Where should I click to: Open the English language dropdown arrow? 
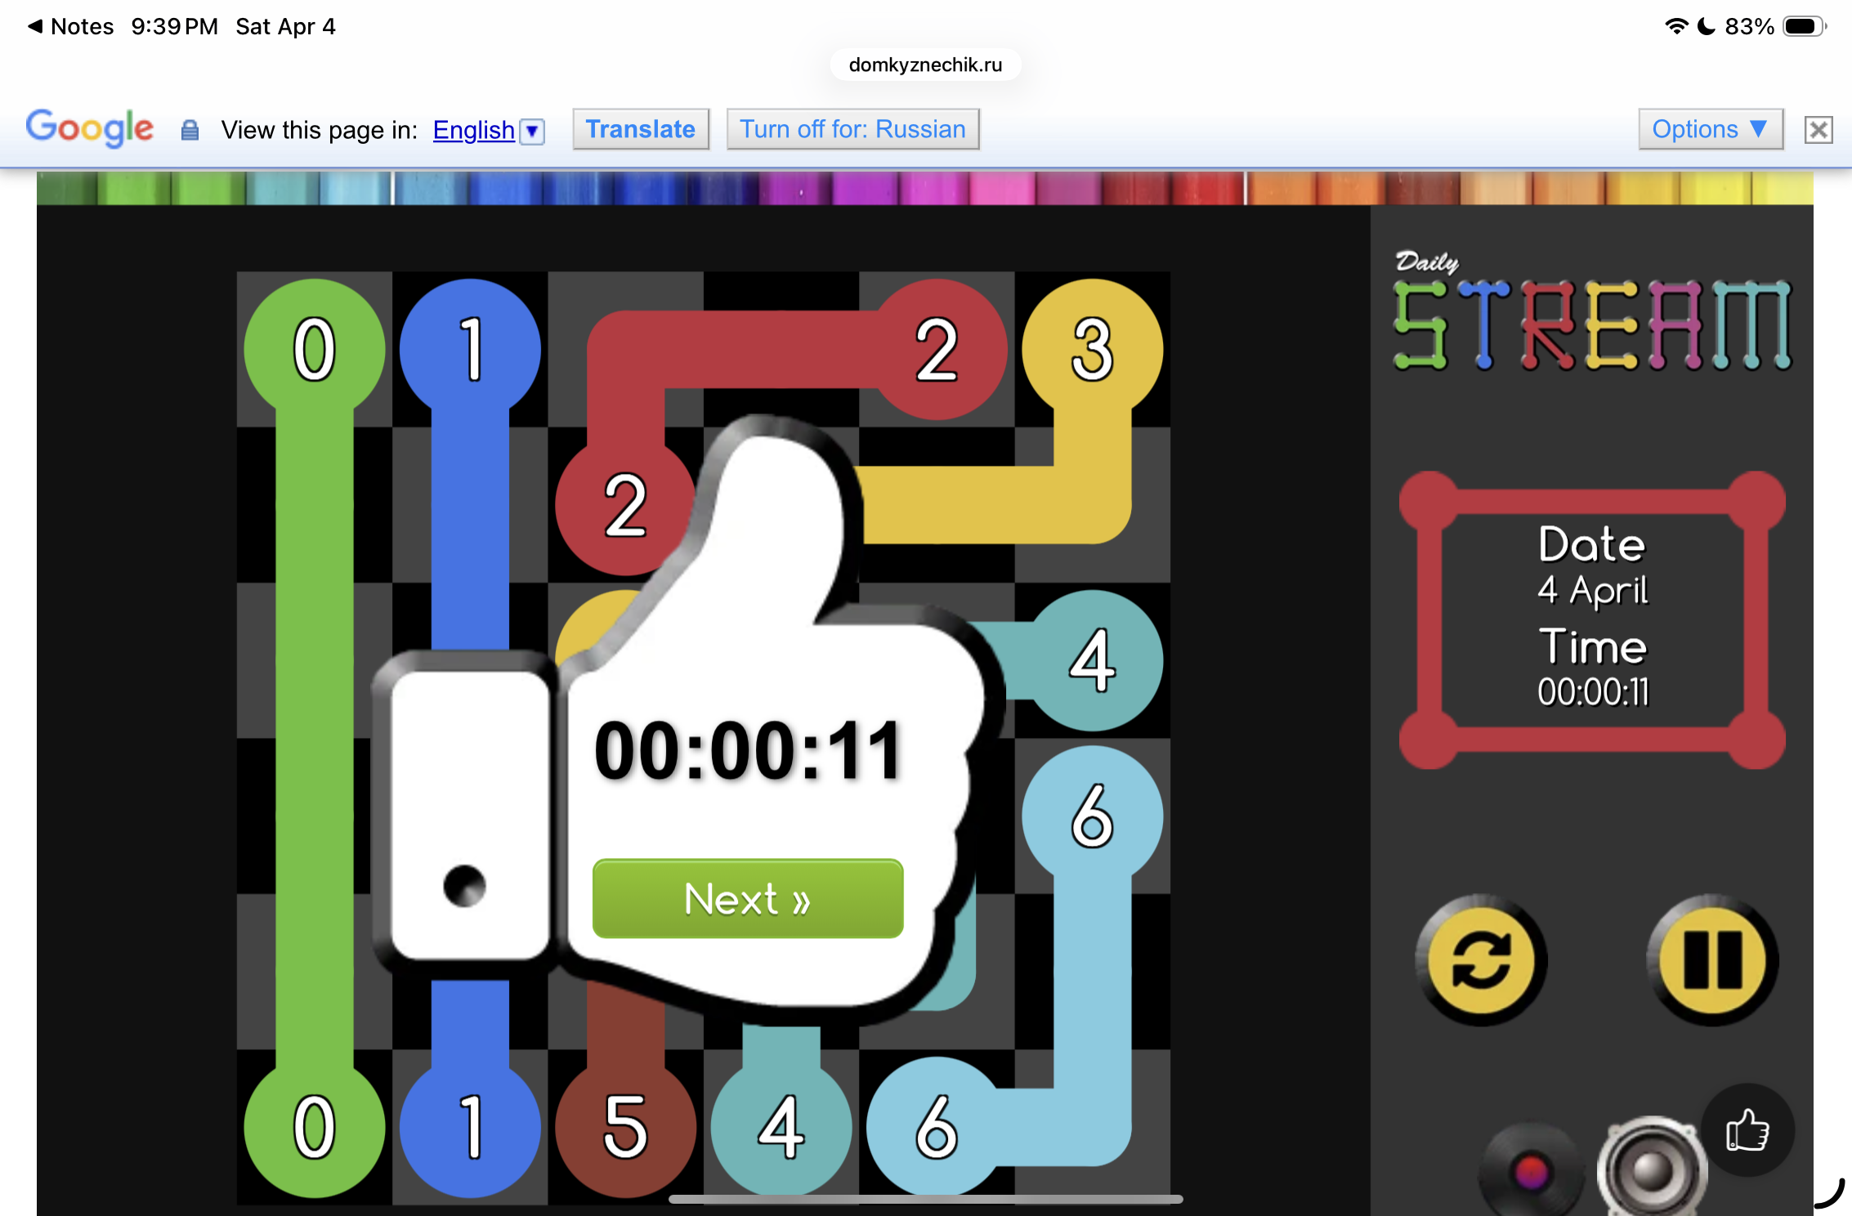coord(532,131)
